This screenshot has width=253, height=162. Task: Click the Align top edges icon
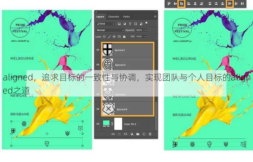tap(169, 4)
